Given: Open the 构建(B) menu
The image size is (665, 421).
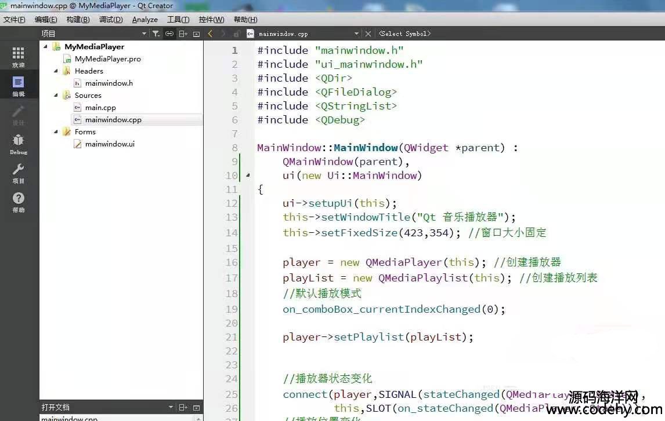Looking at the screenshot, I should click(x=78, y=20).
